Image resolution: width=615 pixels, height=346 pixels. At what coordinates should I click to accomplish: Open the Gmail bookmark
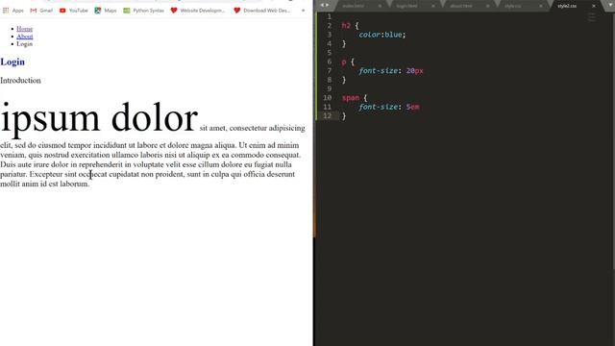pyautogui.click(x=41, y=11)
